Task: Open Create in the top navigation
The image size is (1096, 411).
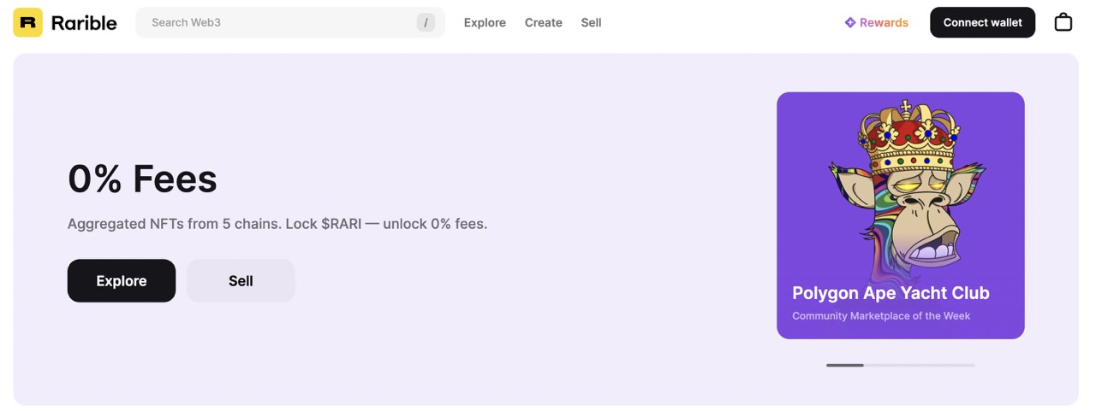Action: pyautogui.click(x=544, y=22)
